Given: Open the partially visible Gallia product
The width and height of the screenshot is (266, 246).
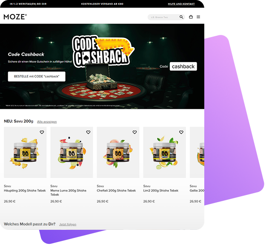Looking at the screenshot, I should tap(197, 152).
